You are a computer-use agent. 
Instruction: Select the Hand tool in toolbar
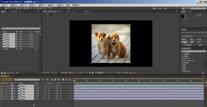(x=6, y=8)
